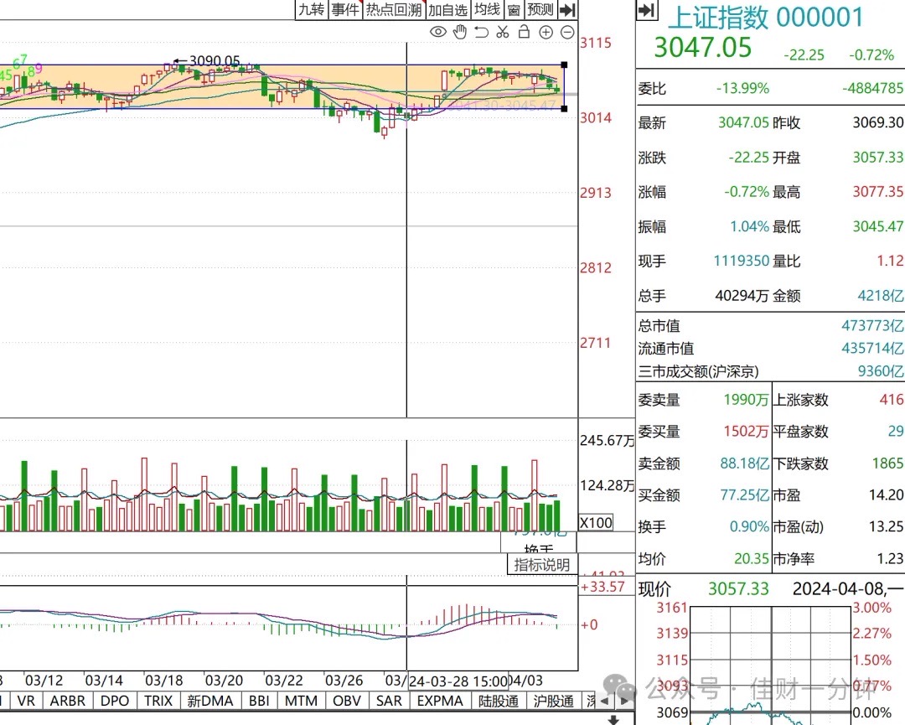The width and height of the screenshot is (905, 725).
Task: Toggle the chart lock icon
Action: (x=524, y=32)
